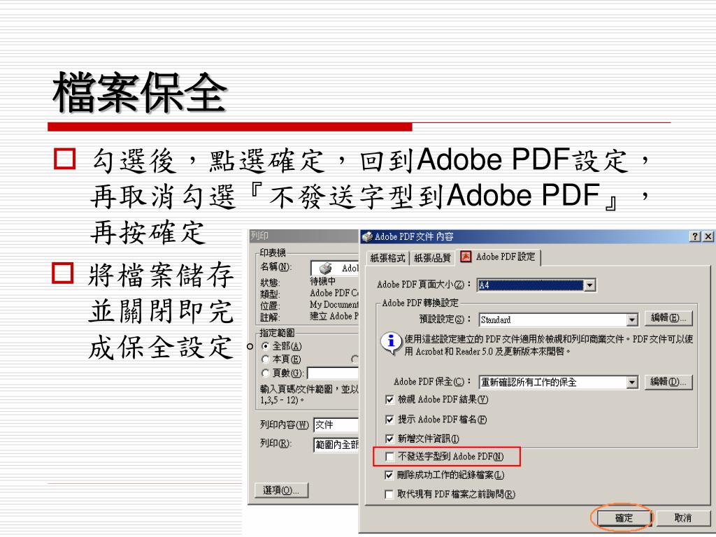716x537 pixels.
Task: Click the blue information icon in the conversion settings
Action: (391, 343)
